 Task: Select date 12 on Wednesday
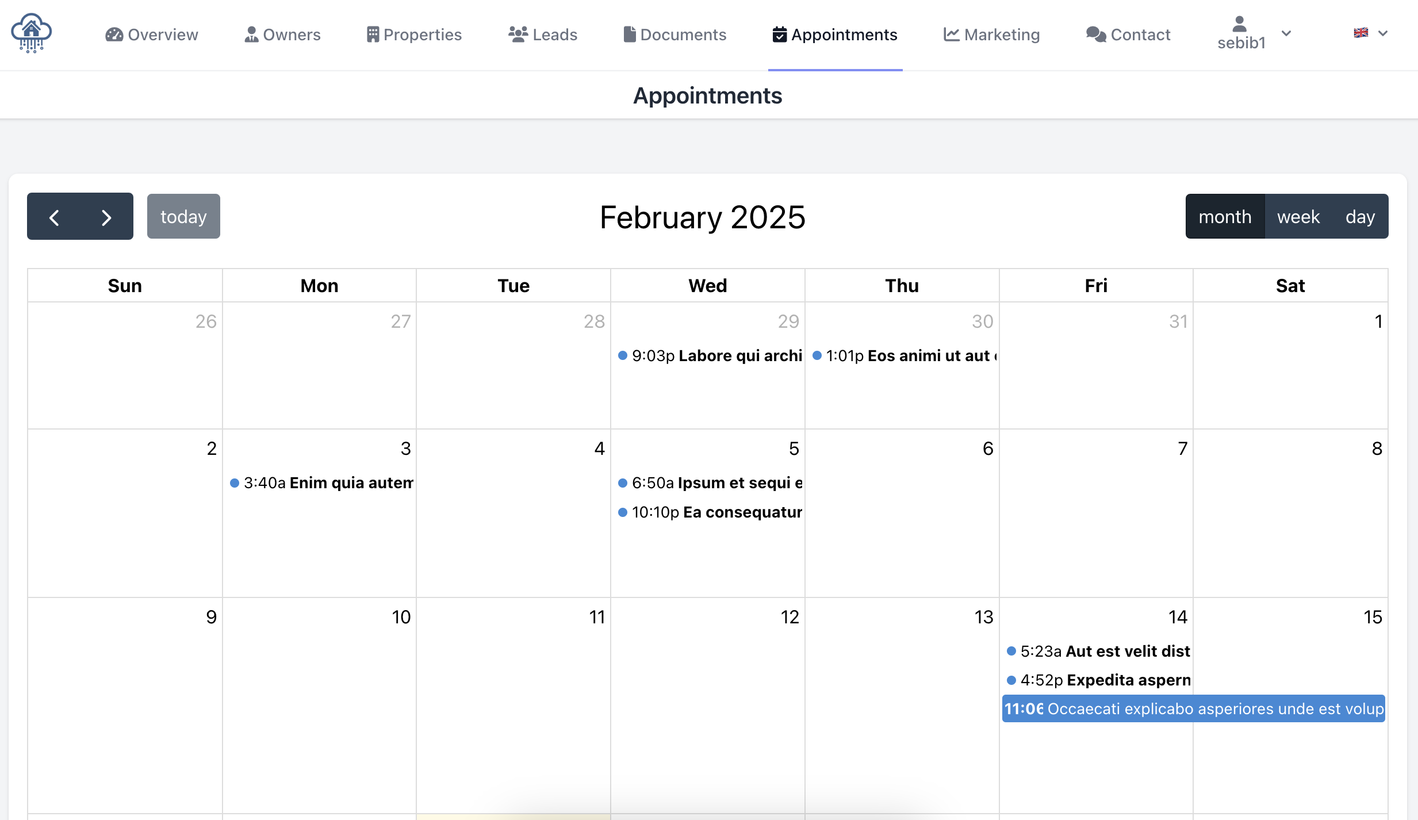[790, 617]
